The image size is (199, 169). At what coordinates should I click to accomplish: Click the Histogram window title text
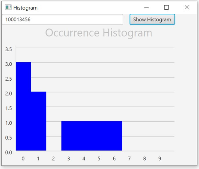coord(26,8)
